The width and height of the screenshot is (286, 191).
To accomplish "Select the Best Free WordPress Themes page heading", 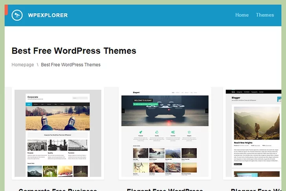I will 74,51.
